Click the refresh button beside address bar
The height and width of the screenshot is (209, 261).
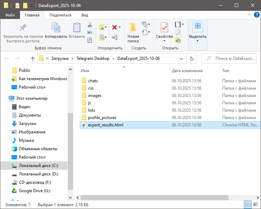coord(191,58)
